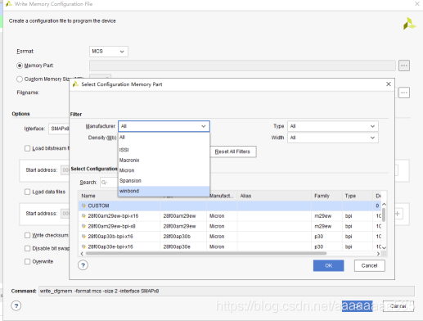Choose ISSI in the Manufacturer list
423x321 pixels.
164,150
